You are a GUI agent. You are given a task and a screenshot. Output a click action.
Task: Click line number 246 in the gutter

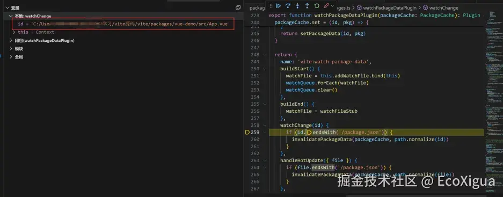[x=255, y=40]
